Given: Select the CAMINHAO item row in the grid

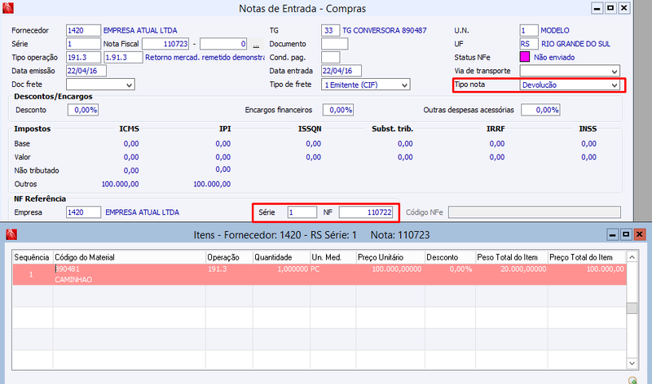Looking at the screenshot, I should 319,274.
